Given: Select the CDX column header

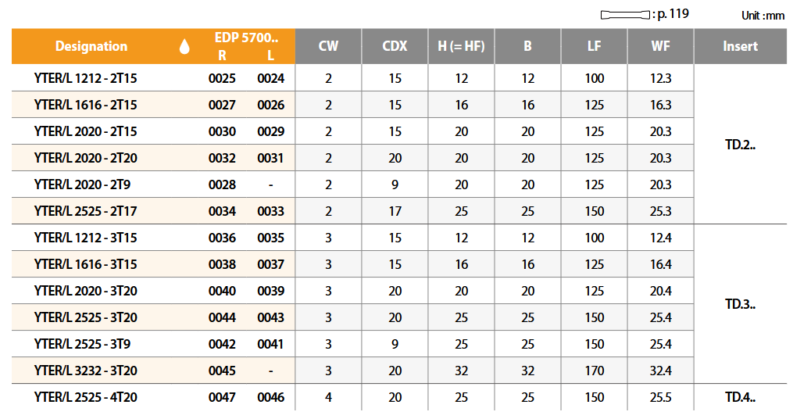Looking at the screenshot, I should tap(395, 46).
